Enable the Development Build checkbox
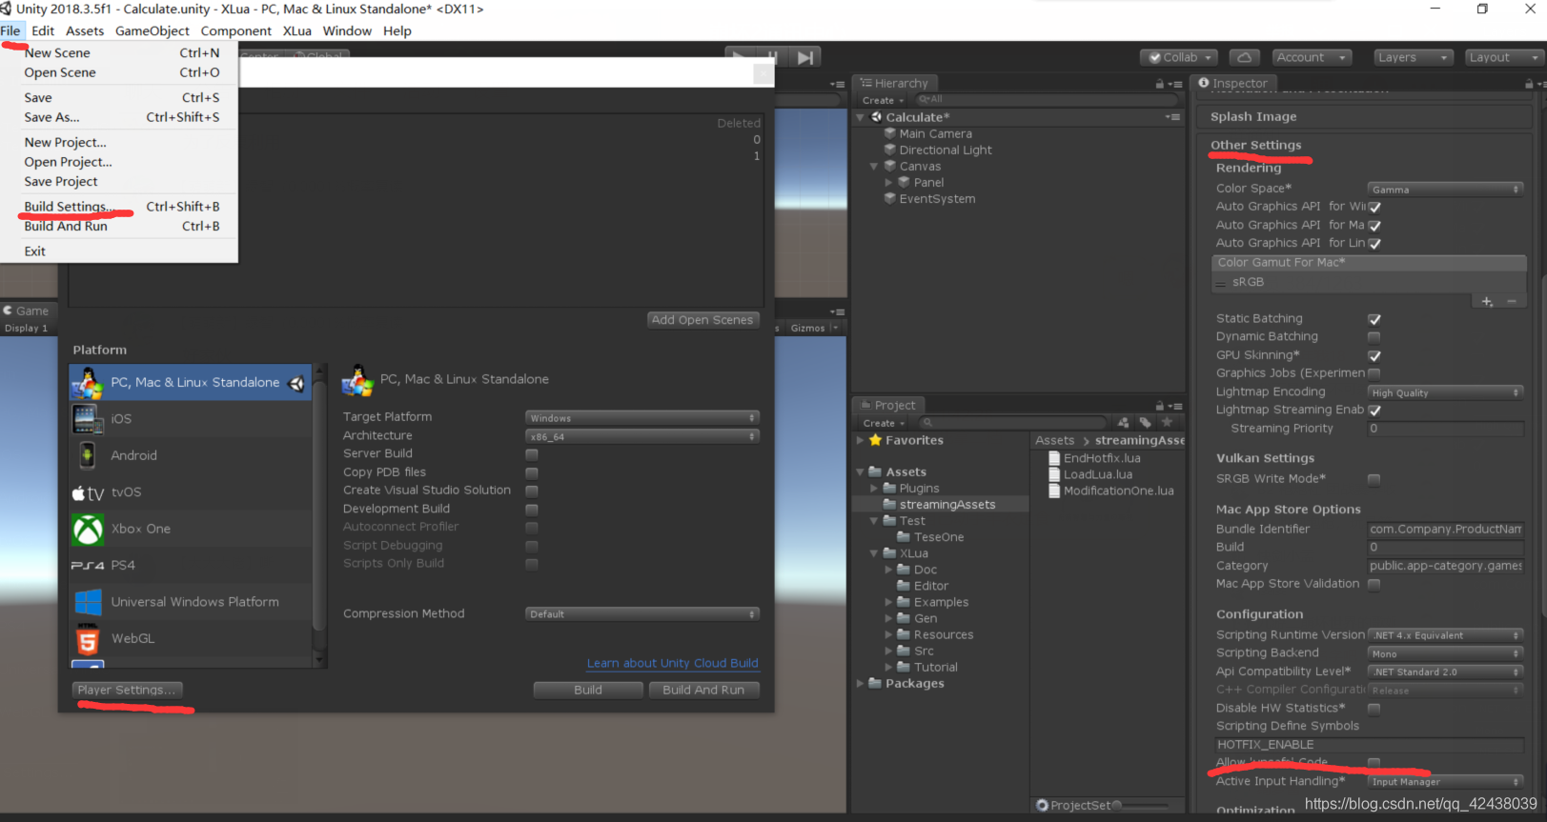This screenshot has height=822, width=1547. pyautogui.click(x=532, y=510)
